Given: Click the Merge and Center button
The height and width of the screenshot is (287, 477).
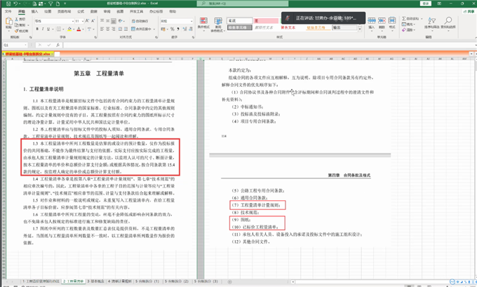Looking at the screenshot, I should (142, 29).
